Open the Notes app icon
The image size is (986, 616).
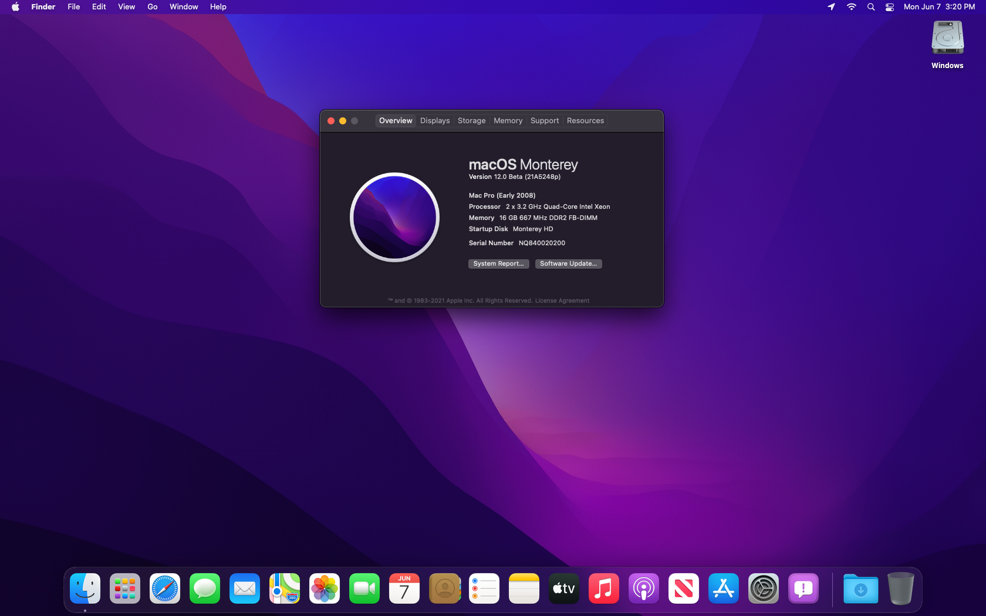[x=524, y=588]
